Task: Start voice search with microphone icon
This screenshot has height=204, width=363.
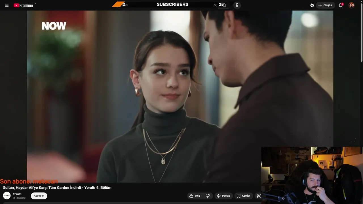Action: [237, 5]
